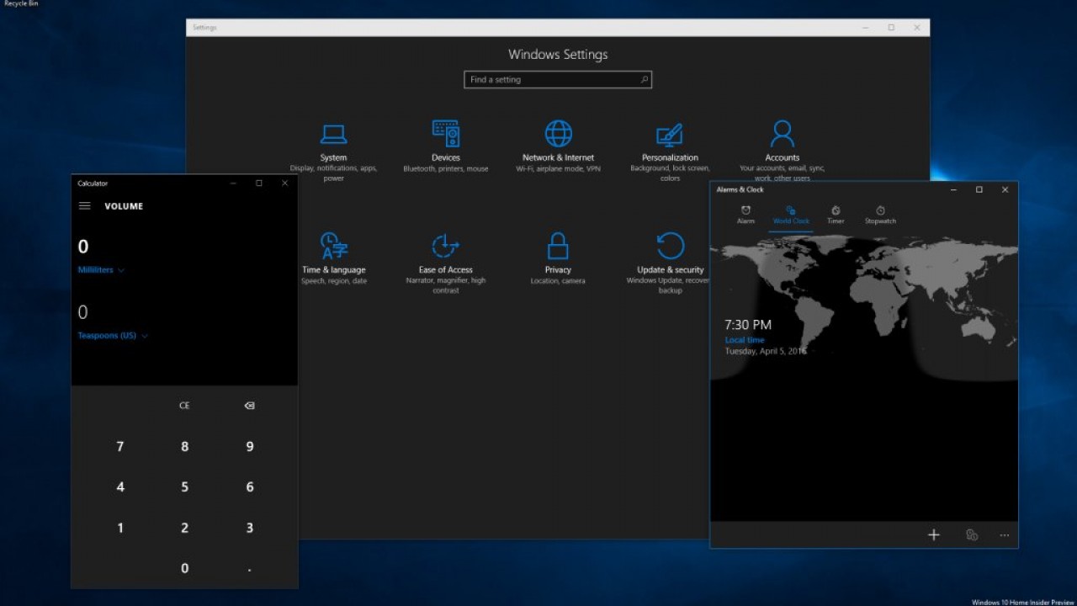Image resolution: width=1077 pixels, height=606 pixels.
Task: Click digit 4 in Calculator
Action: (120, 486)
